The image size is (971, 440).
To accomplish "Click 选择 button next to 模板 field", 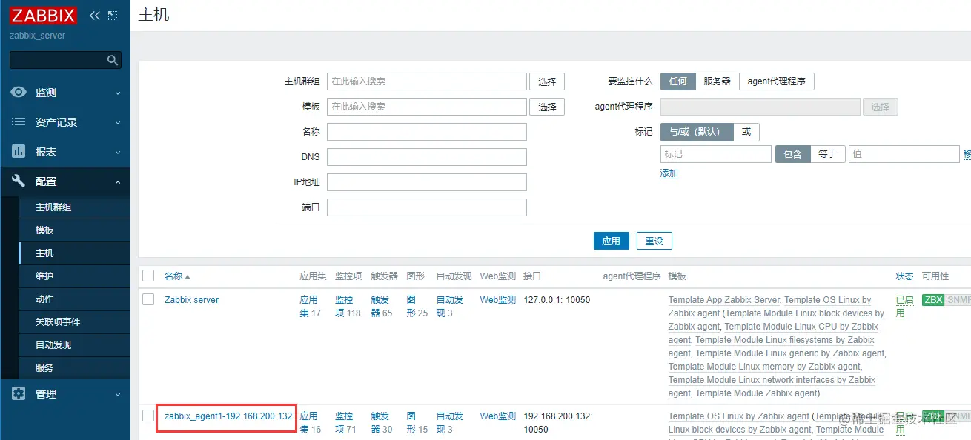I will (547, 107).
